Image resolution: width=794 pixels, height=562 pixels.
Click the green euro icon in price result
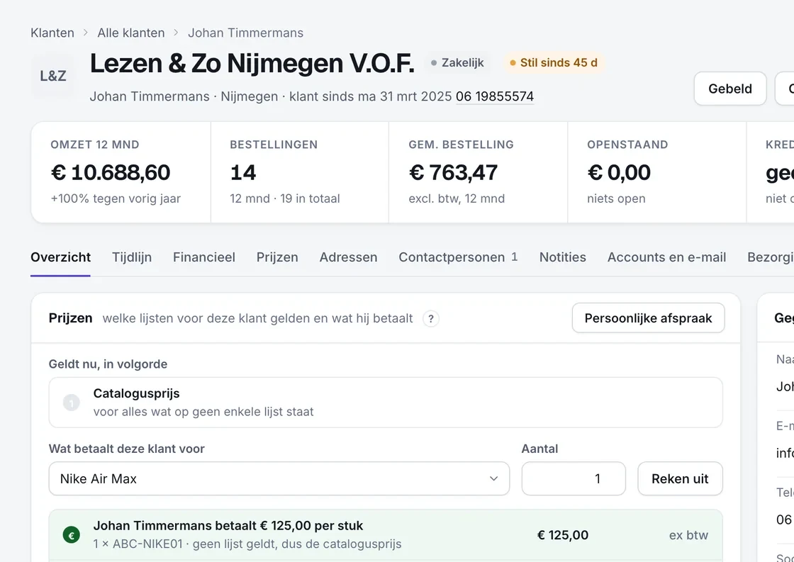72,534
